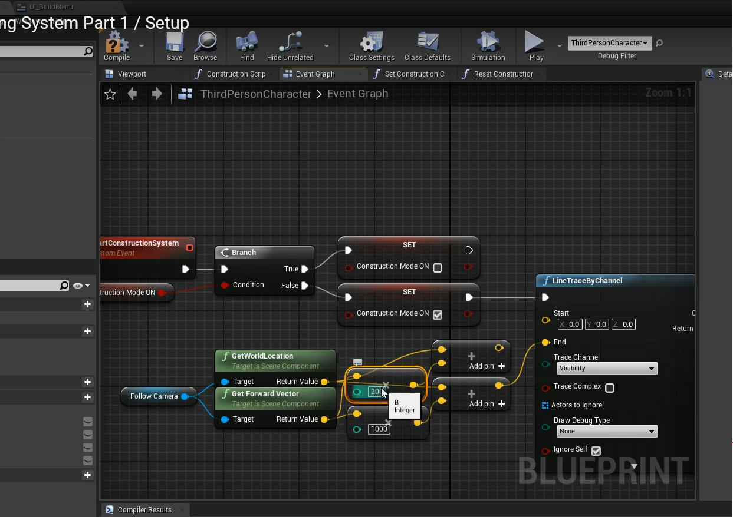Start Simulation from toolbar
The height and width of the screenshot is (517, 733).
point(488,46)
